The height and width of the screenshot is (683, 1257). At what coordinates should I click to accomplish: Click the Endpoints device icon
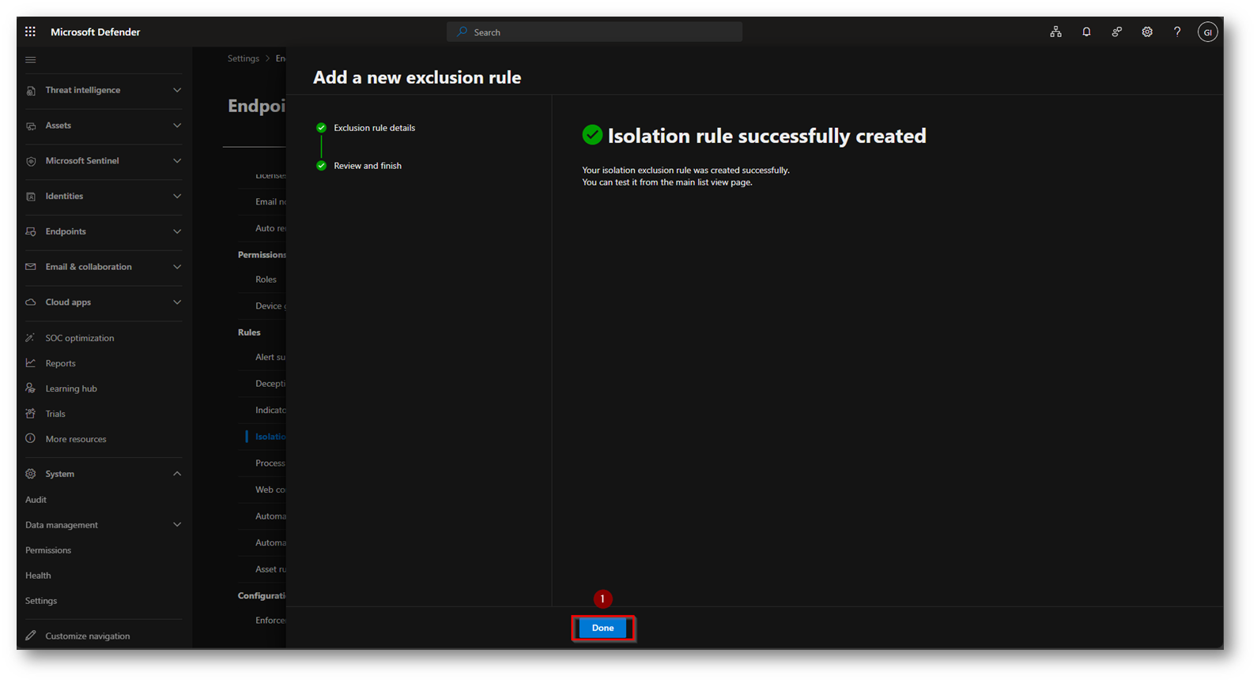[31, 232]
